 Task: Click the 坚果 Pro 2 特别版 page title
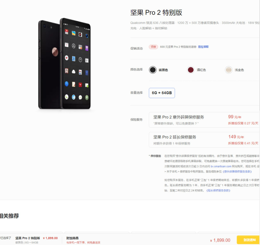click(x=156, y=12)
